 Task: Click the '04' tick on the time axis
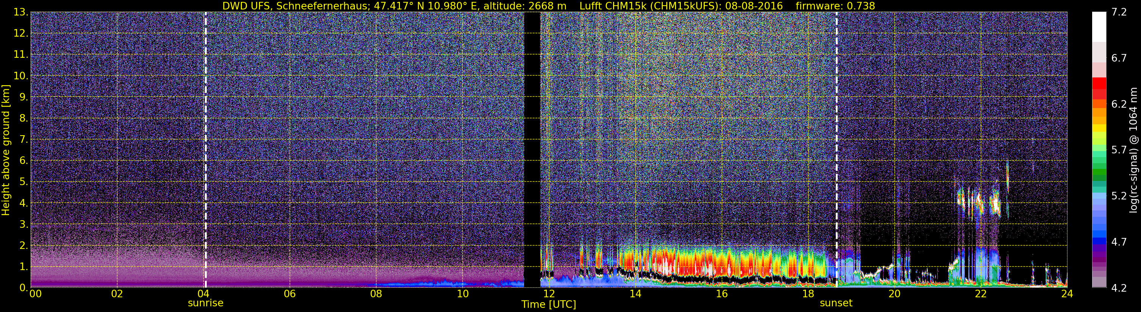(x=203, y=294)
